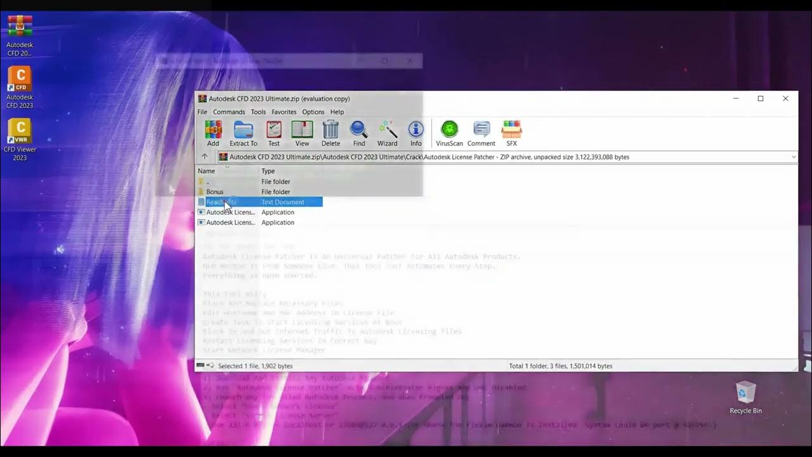The image size is (812, 457).
Task: Click the SFX toolbar icon
Action: 511,134
